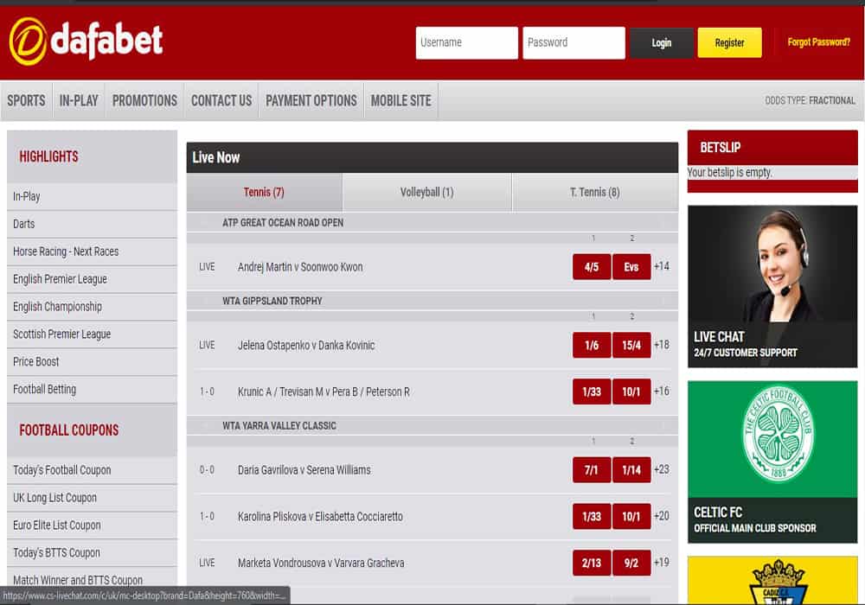Screen dimensions: 865x605
Task: Open the Cadiz CF crest banner
Action: point(772,580)
